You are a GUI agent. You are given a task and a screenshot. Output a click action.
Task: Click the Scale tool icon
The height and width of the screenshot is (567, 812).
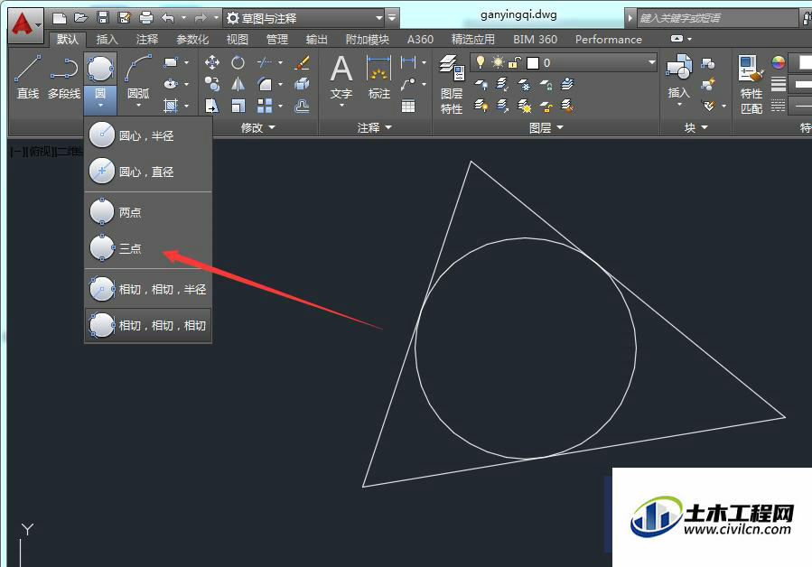click(x=238, y=107)
